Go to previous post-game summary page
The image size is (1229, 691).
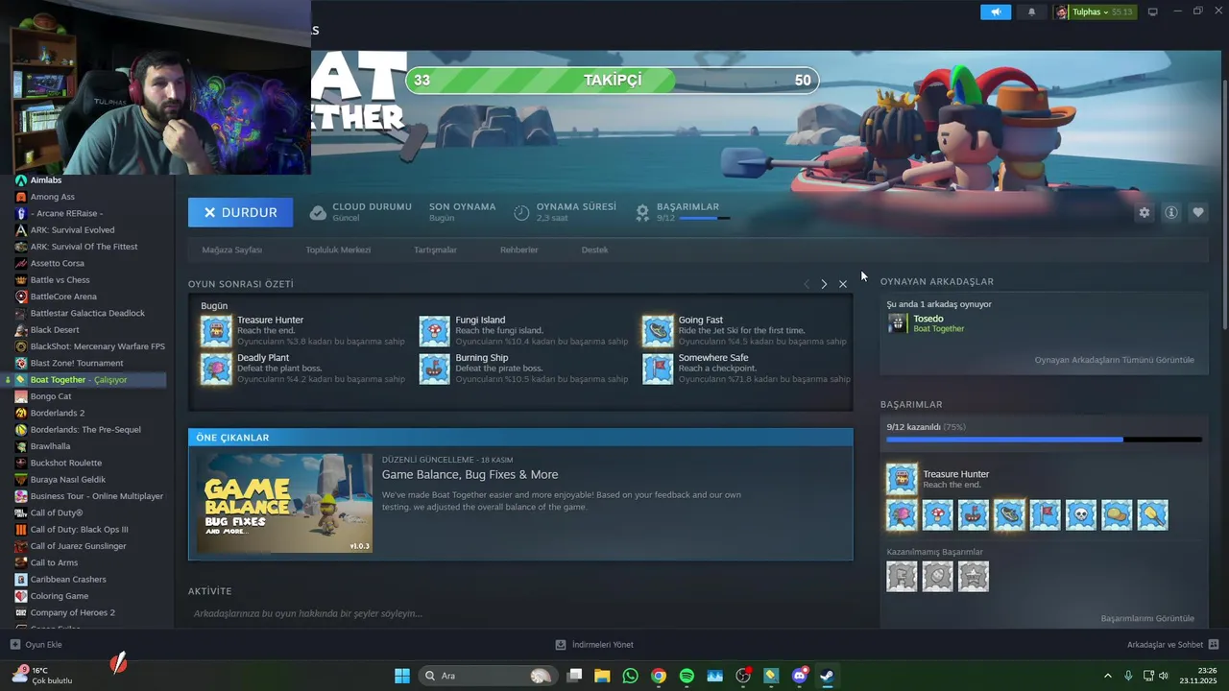click(806, 284)
